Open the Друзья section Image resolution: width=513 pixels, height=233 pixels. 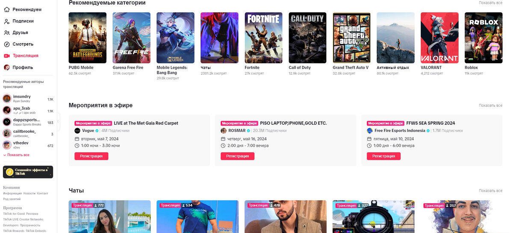coord(16,32)
